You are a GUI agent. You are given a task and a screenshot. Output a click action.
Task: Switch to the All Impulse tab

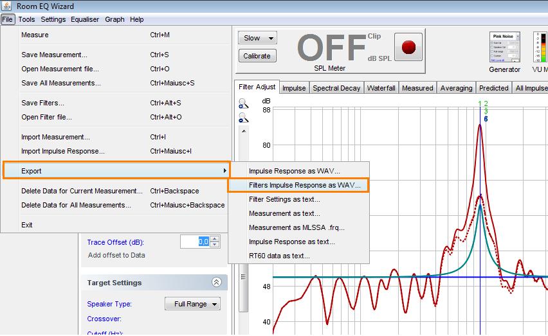tap(531, 88)
